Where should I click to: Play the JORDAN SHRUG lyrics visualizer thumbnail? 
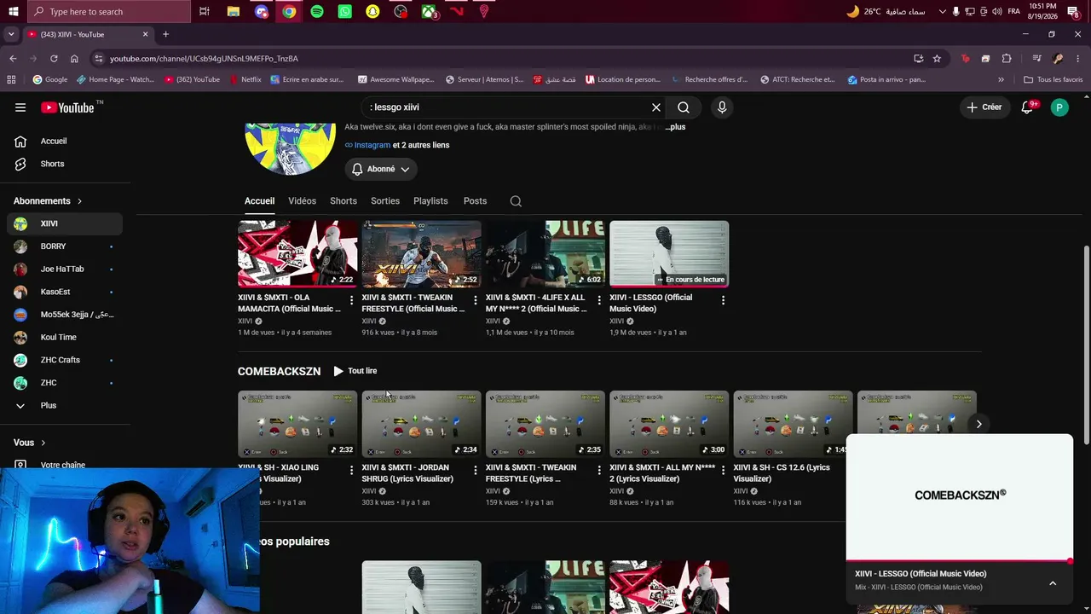(421, 424)
